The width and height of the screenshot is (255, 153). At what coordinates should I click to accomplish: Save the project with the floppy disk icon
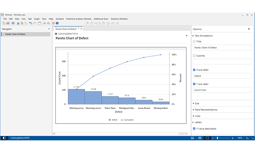click(8, 23)
